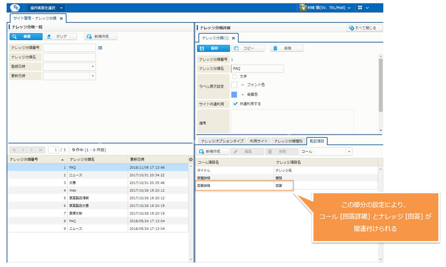The height and width of the screenshot is (267, 446).
Task: Click 新規作成 in the list panel
Action: 100,37
